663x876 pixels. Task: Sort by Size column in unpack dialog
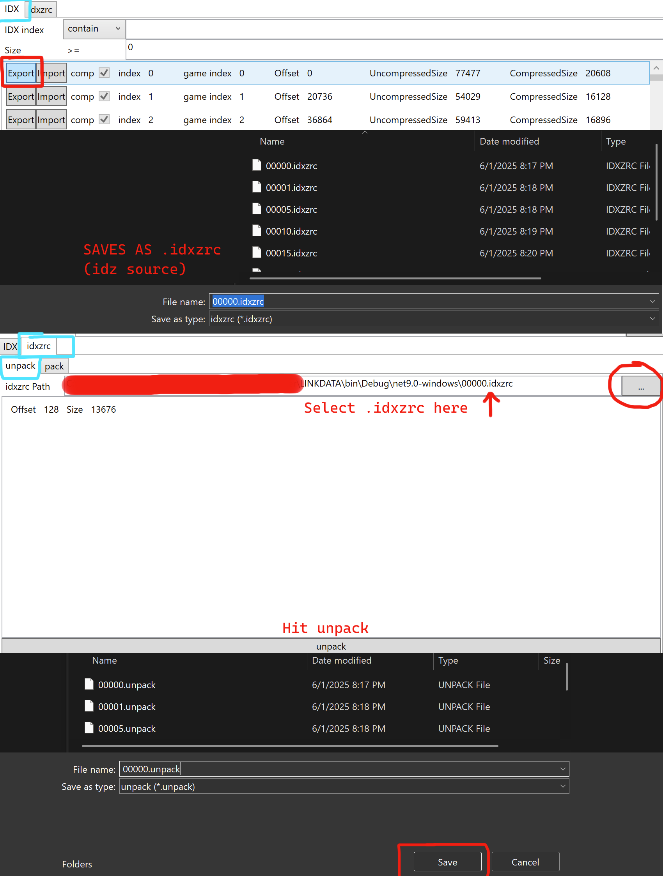point(551,660)
